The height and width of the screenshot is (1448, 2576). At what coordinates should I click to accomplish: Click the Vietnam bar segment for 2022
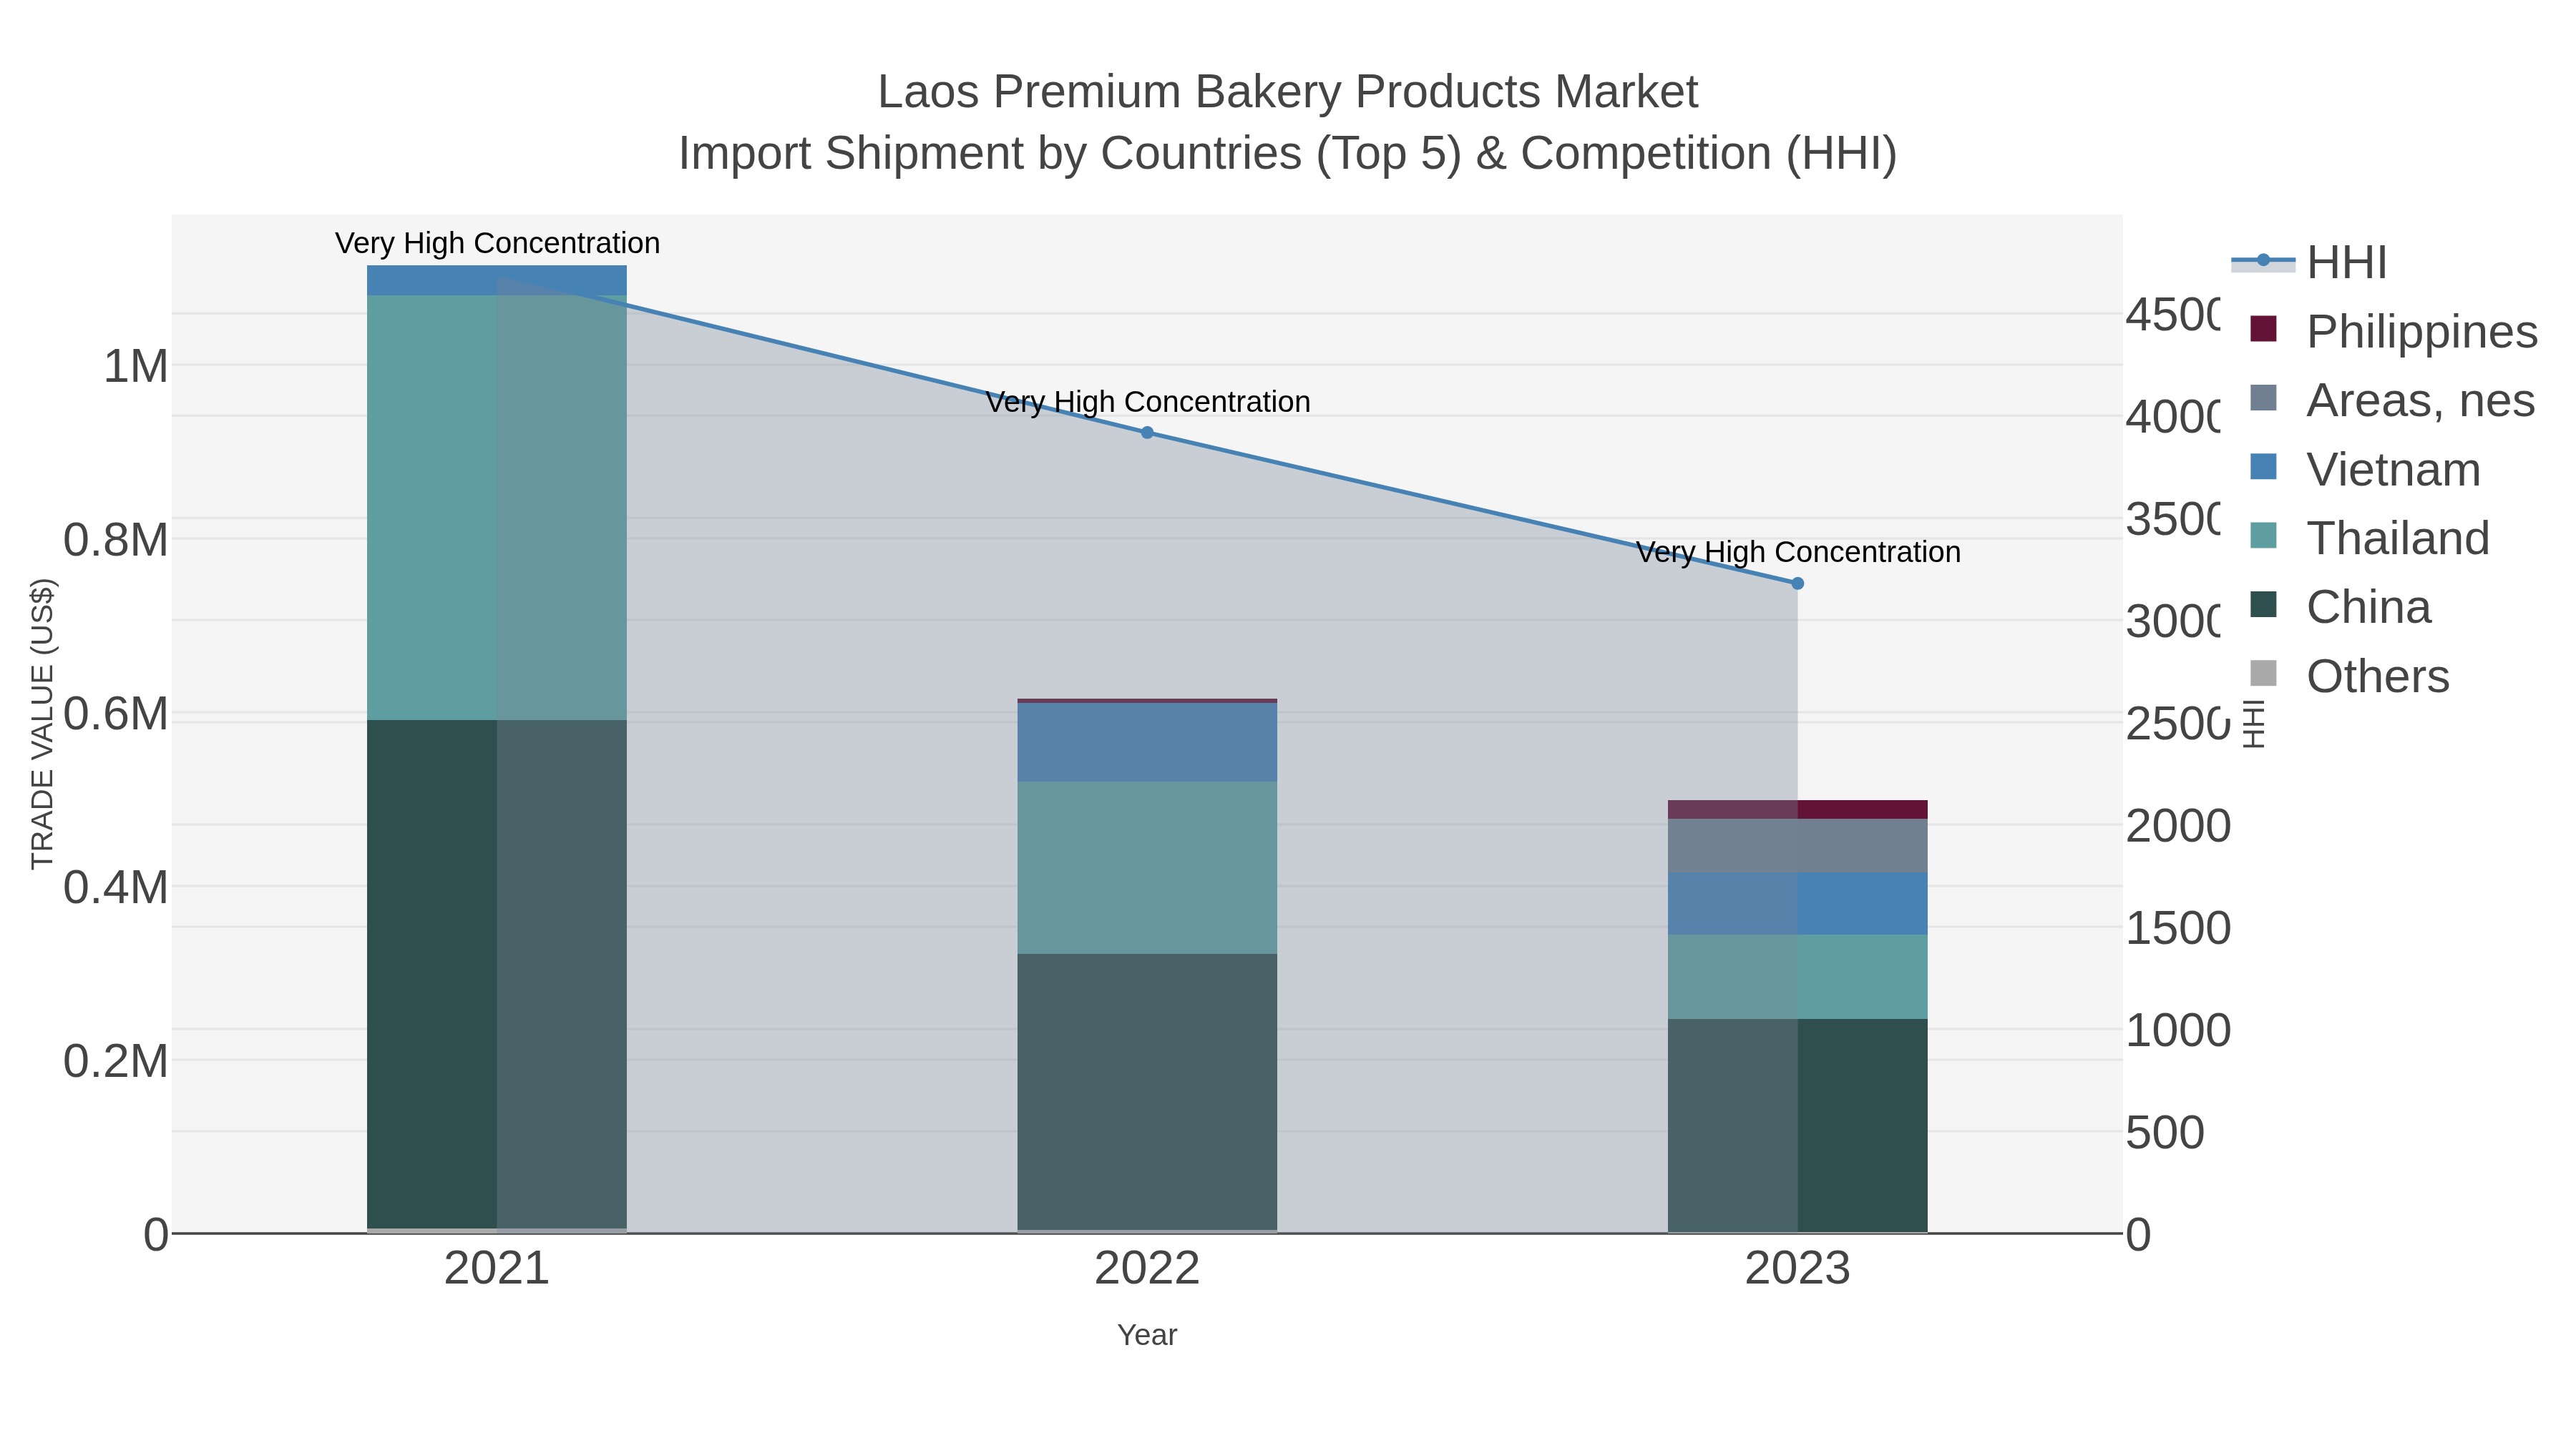[1147, 742]
